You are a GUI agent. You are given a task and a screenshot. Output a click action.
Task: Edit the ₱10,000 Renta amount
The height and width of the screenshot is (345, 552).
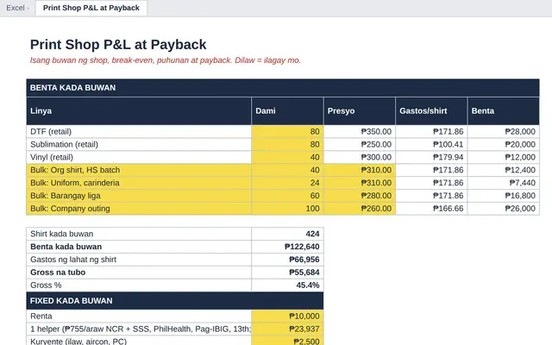(287, 317)
